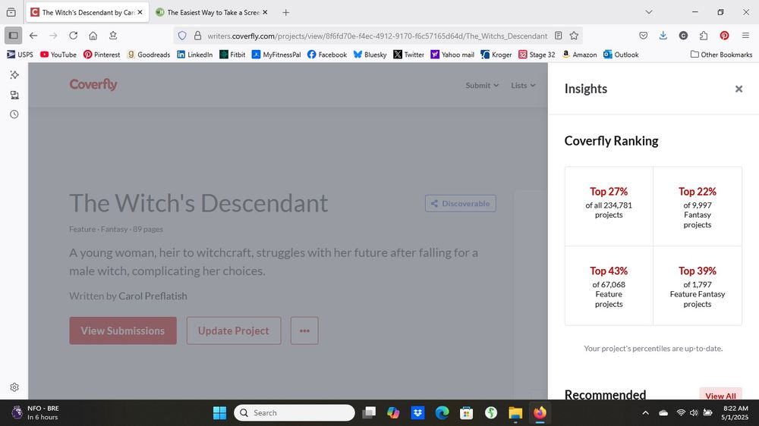Viewport: 759px width, 426px height.
Task: Open the LinkedIn bookmark
Action: [x=194, y=55]
